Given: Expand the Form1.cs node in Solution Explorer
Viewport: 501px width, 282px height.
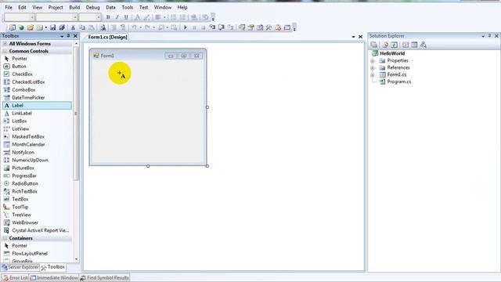Looking at the screenshot, I should 373,75.
